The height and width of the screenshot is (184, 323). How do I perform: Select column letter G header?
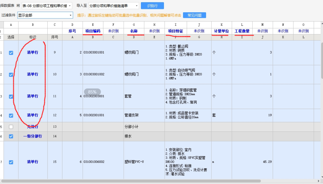134,25
